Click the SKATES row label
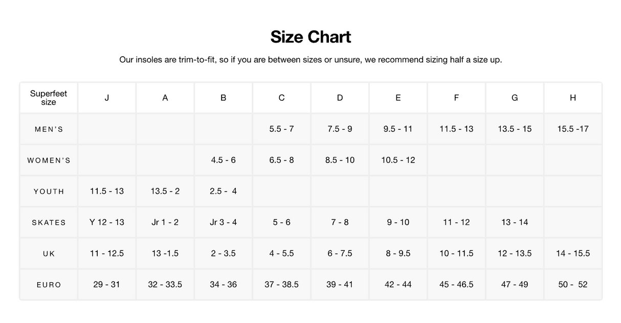 point(49,223)
